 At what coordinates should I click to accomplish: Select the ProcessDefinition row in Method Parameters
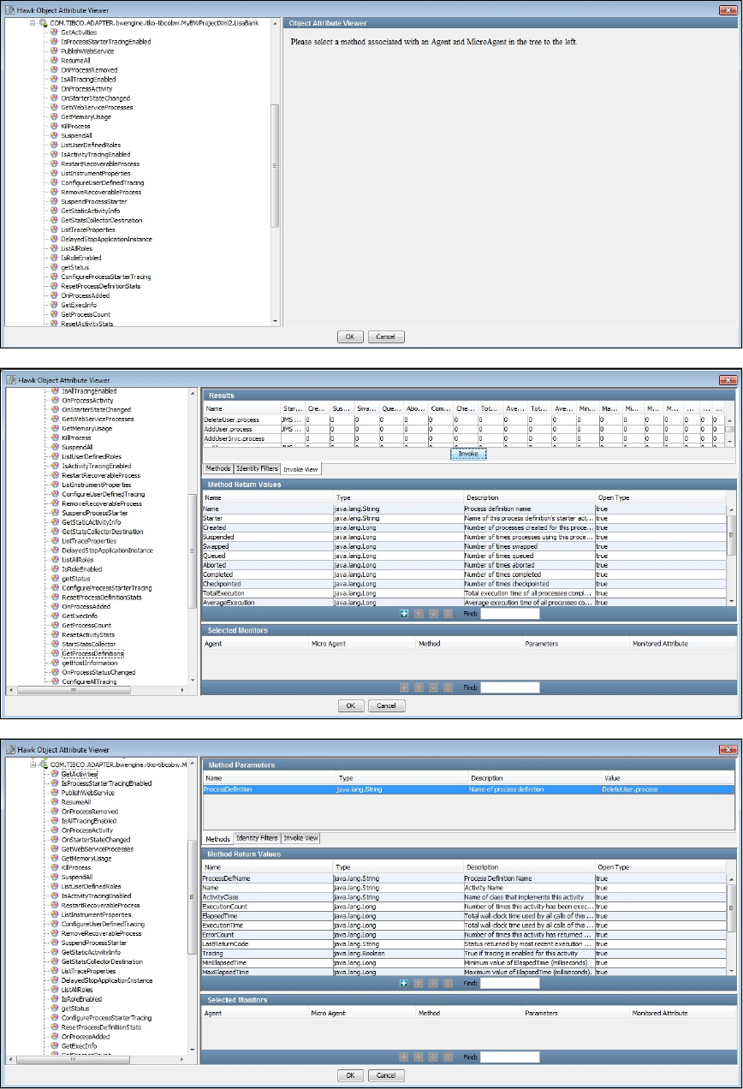click(468, 789)
